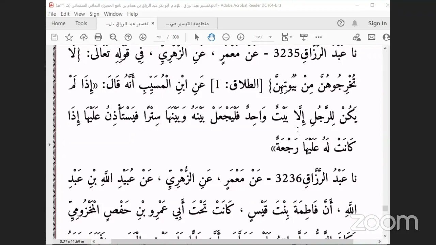Go to next page arrow

143,37
